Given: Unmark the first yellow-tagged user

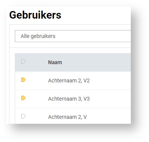Looking at the screenshot, I should 24,80.
